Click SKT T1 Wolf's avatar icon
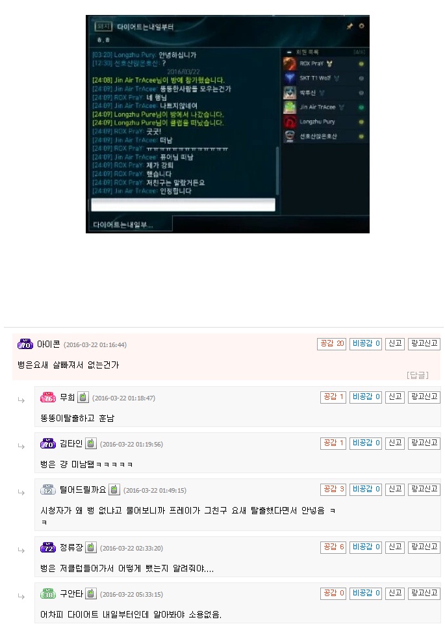 click(x=290, y=78)
